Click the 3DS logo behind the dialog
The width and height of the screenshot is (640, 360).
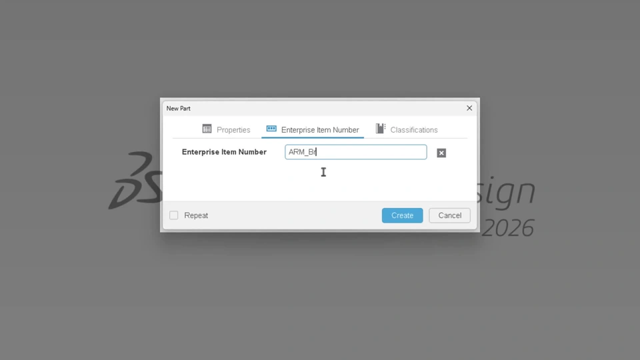pyautogui.click(x=135, y=180)
